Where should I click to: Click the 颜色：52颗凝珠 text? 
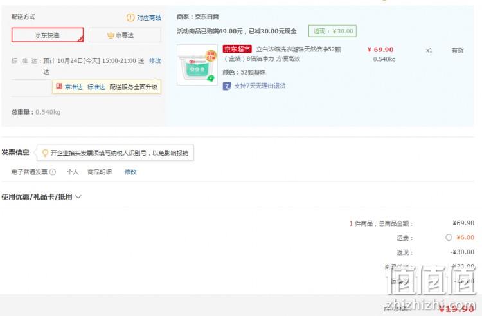[x=244, y=72]
